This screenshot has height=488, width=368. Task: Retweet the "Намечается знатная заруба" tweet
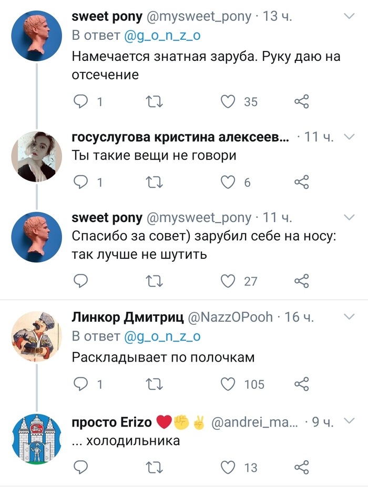point(154,101)
